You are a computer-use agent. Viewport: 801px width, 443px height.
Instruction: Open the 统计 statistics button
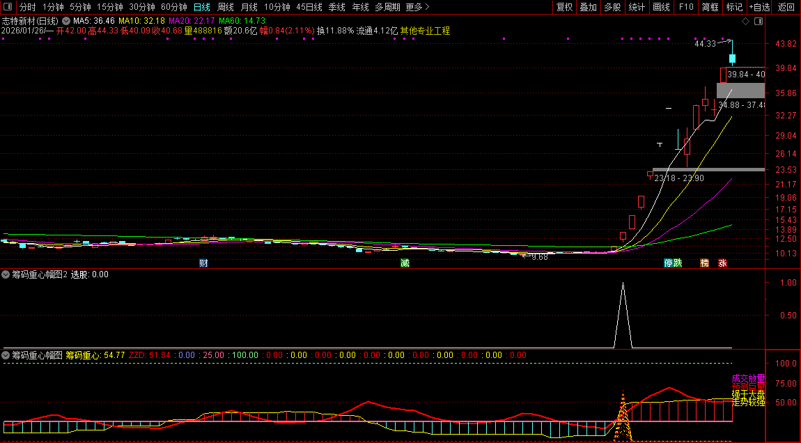tap(637, 7)
